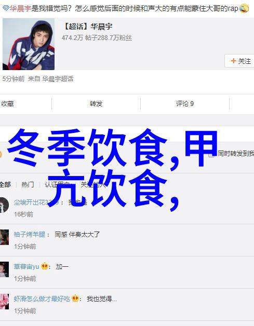Select the 收藏 action tab
The height and width of the screenshot is (326, 254).
(7, 103)
